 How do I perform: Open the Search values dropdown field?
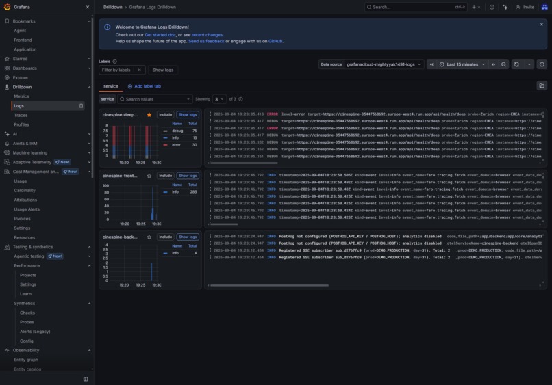point(155,99)
